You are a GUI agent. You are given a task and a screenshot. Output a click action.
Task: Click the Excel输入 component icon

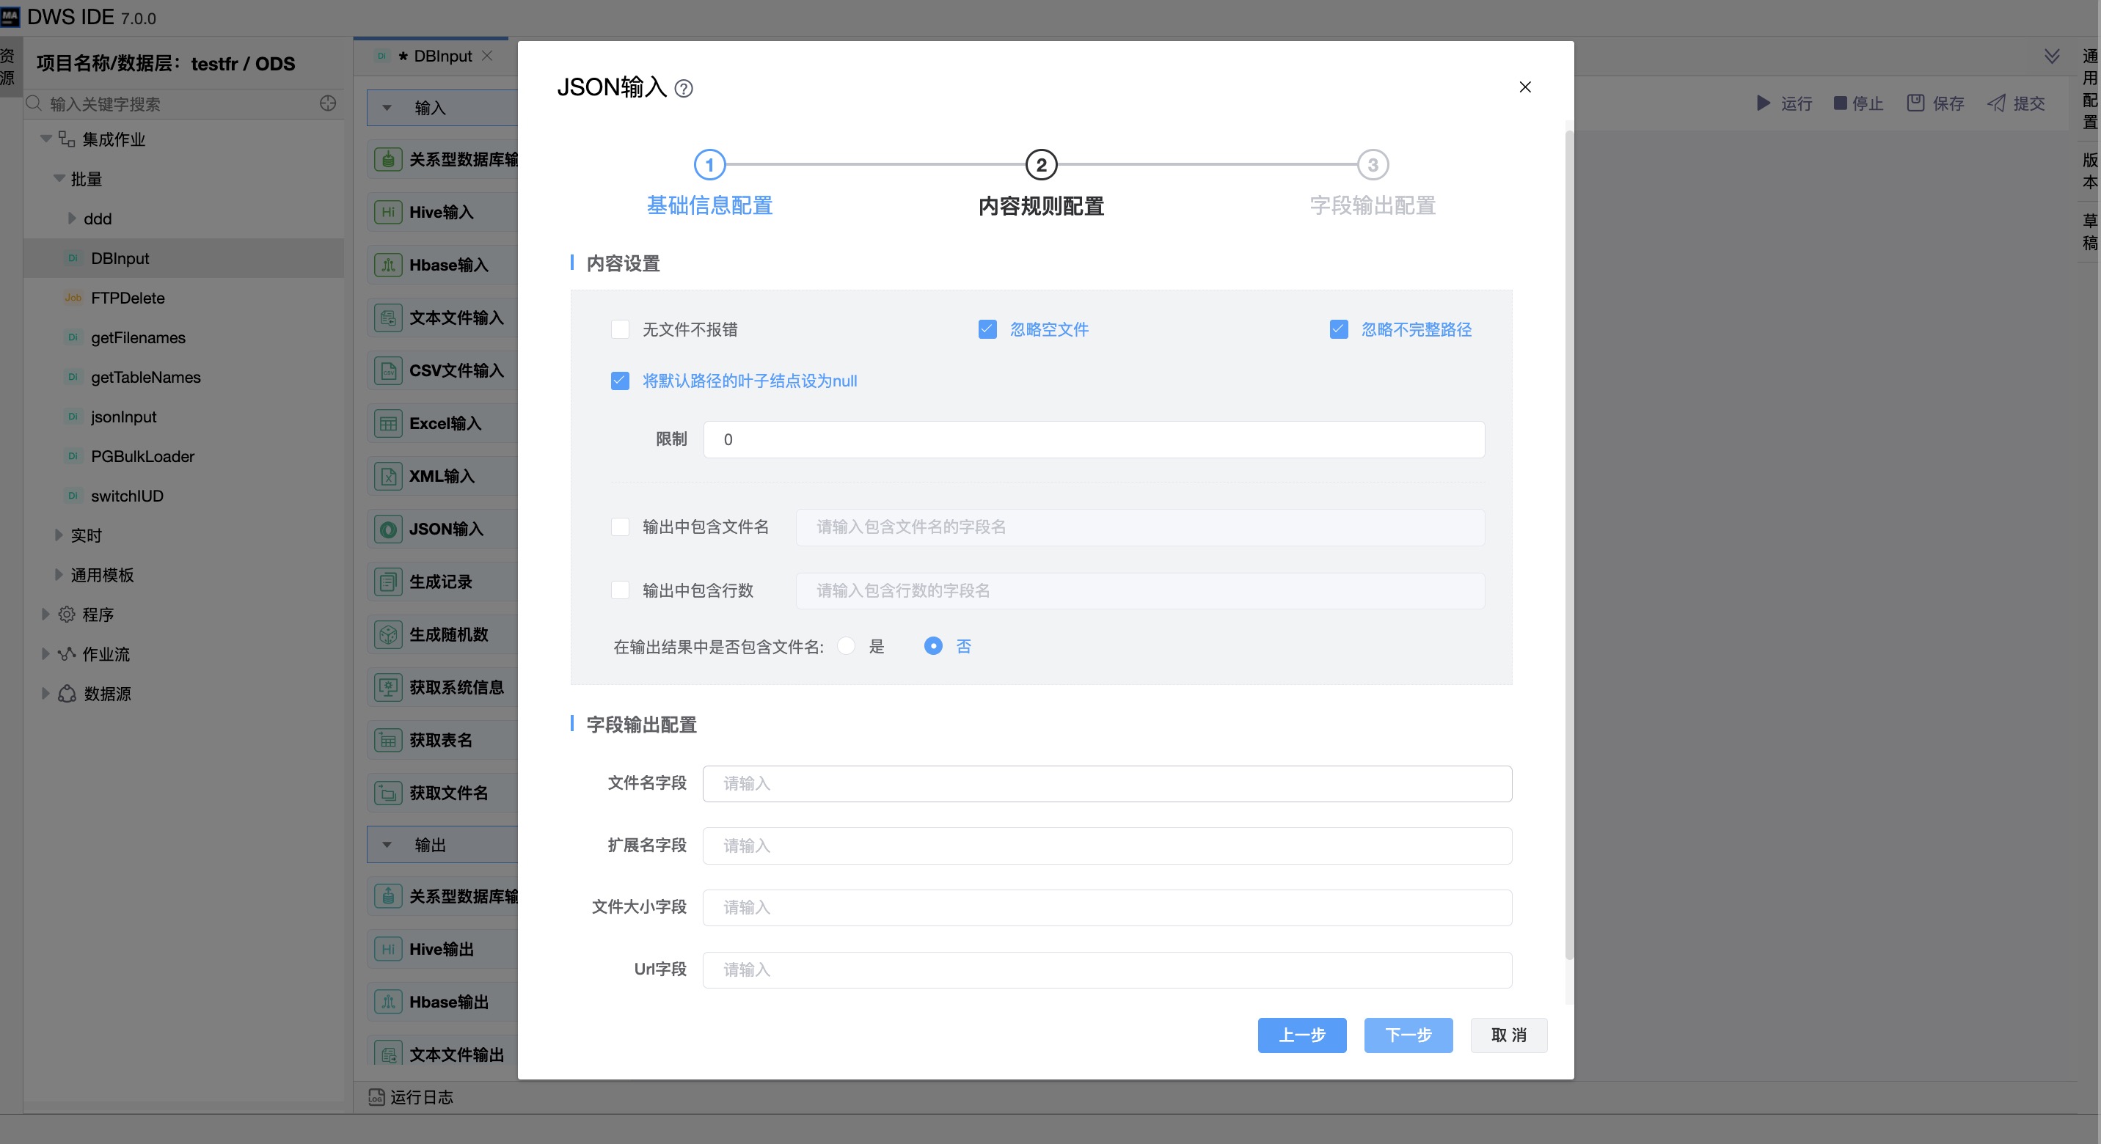[x=388, y=423]
